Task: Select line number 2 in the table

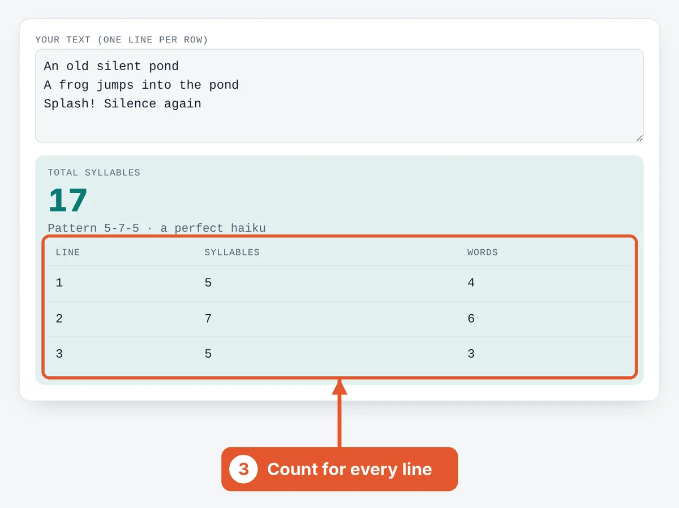Action: pos(59,319)
